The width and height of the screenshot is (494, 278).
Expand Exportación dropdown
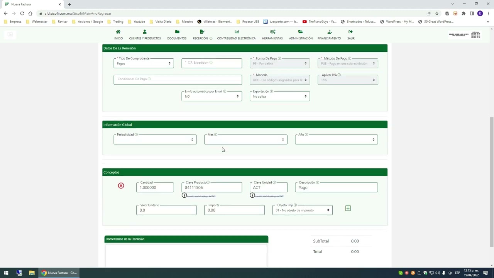[279, 97]
